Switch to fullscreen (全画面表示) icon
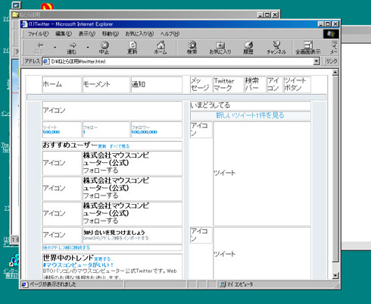 [x=308, y=48]
